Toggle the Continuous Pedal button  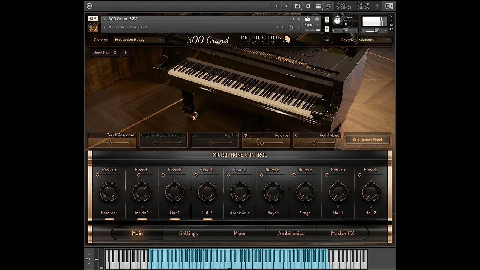pyautogui.click(x=367, y=140)
